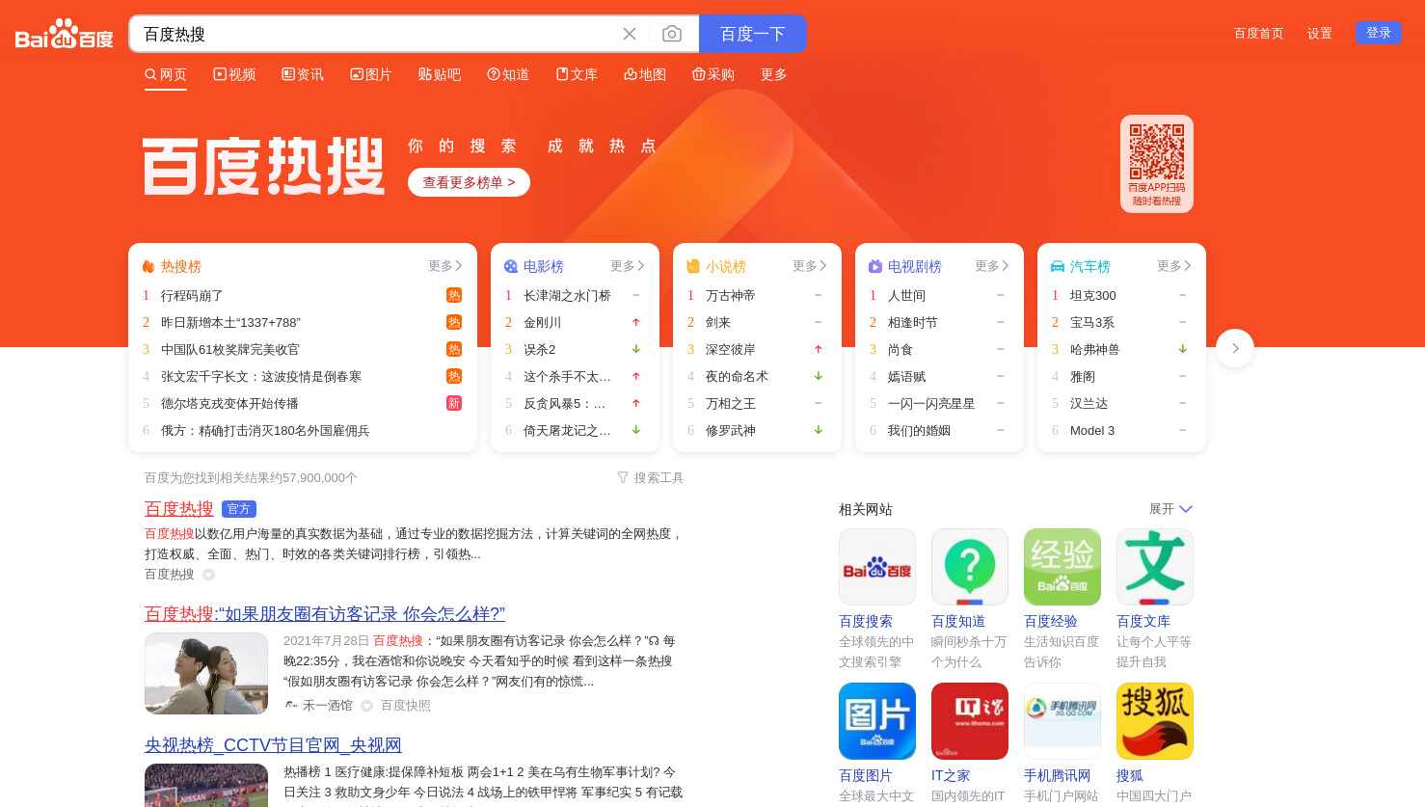Click the Baidu logo
This screenshot has height=807, width=1425.
[65, 34]
